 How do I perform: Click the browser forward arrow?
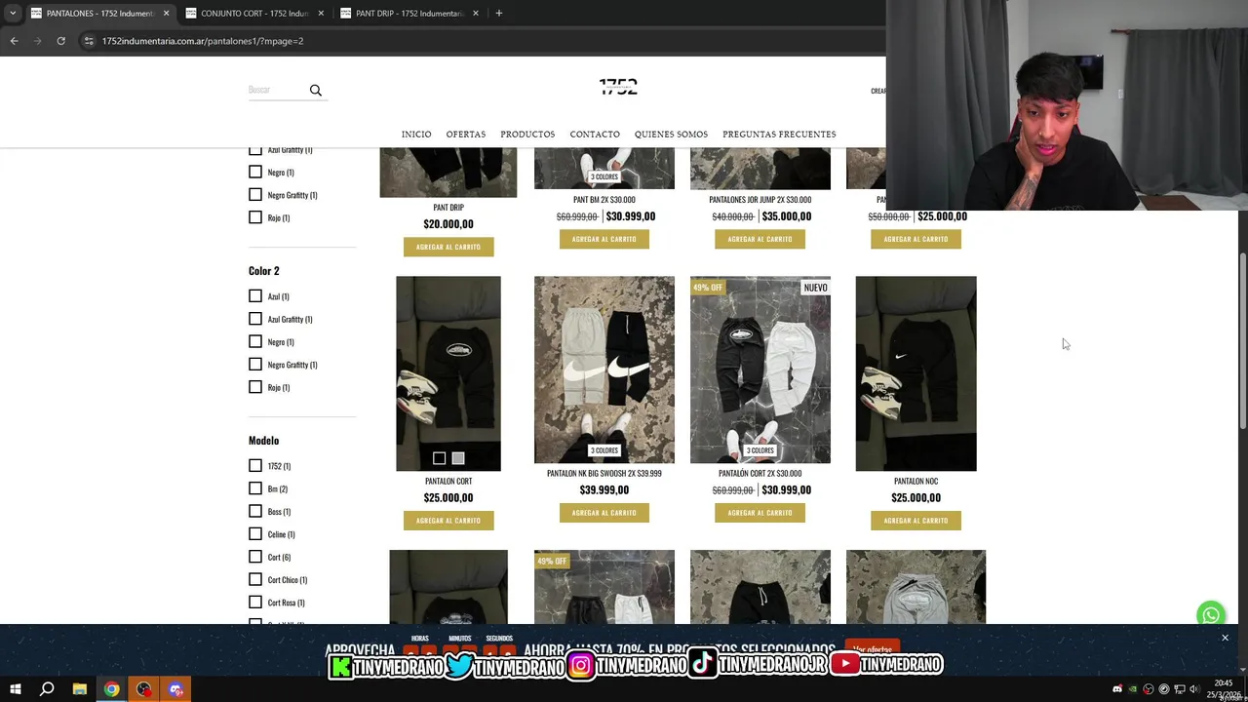[x=37, y=41]
